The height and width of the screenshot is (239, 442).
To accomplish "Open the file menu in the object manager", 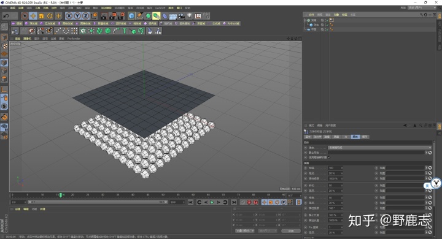I will (x=311, y=15).
